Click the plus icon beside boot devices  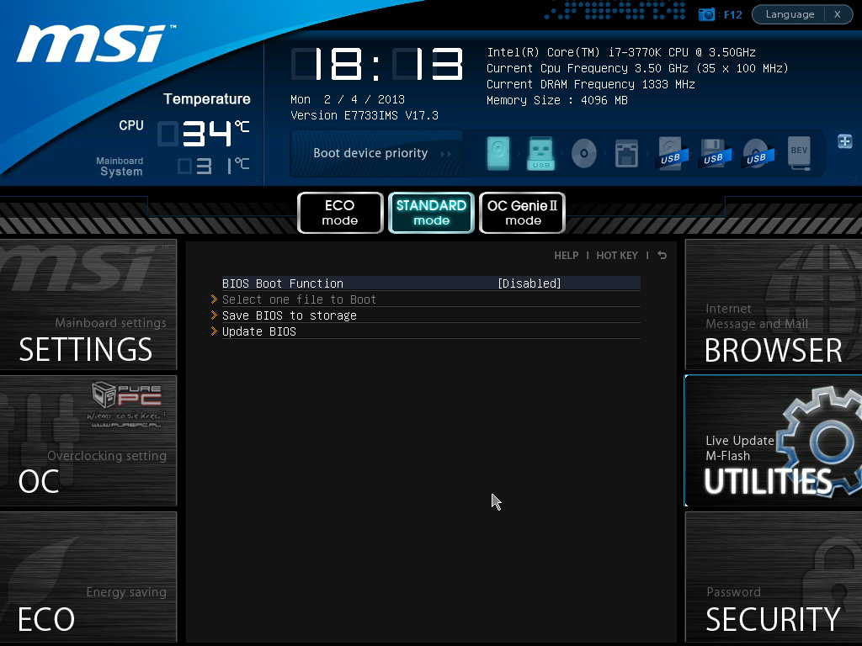coord(845,141)
